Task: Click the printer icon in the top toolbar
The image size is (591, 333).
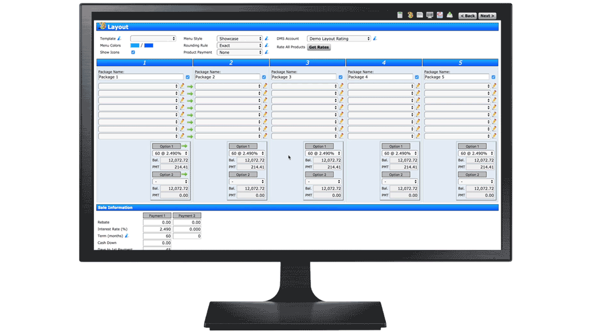Action: (449, 15)
